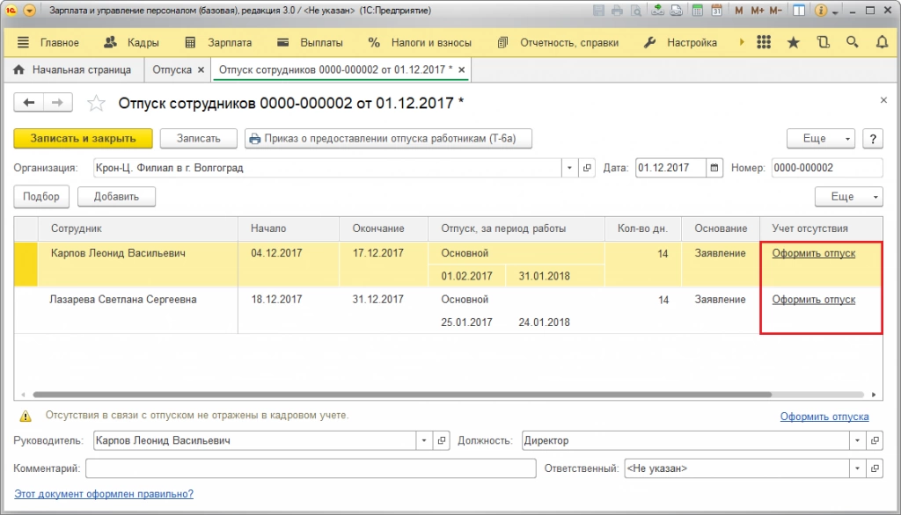The width and height of the screenshot is (901, 515).
Task: Open the Главное section
Action: pyautogui.click(x=59, y=42)
